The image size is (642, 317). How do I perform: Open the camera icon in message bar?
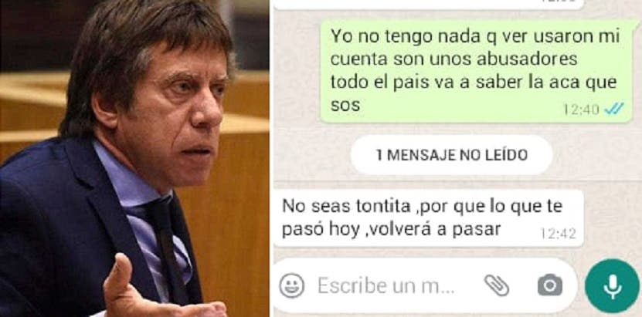point(549,285)
